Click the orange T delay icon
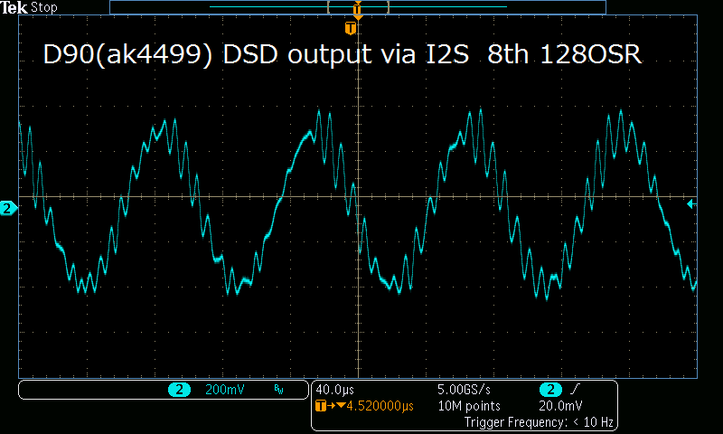 pyautogui.click(x=321, y=406)
